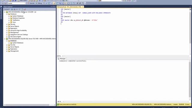The height and width of the screenshot is (108, 192).
Task: Click the Decrease Indent icon
Action: pyautogui.click(x=77, y=3)
